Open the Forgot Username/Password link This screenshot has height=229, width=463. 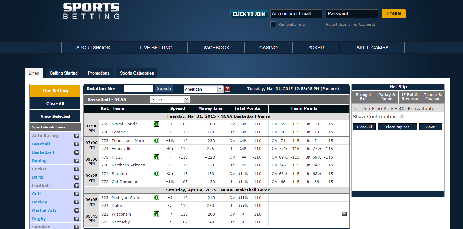click(x=351, y=25)
